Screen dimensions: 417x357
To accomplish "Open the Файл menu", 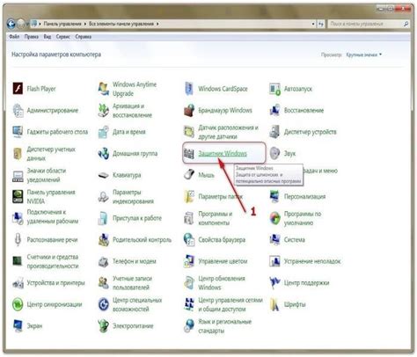I will pos(14,37).
